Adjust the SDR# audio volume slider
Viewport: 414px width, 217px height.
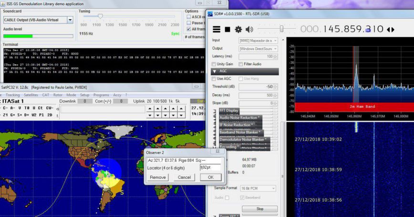click(282, 29)
